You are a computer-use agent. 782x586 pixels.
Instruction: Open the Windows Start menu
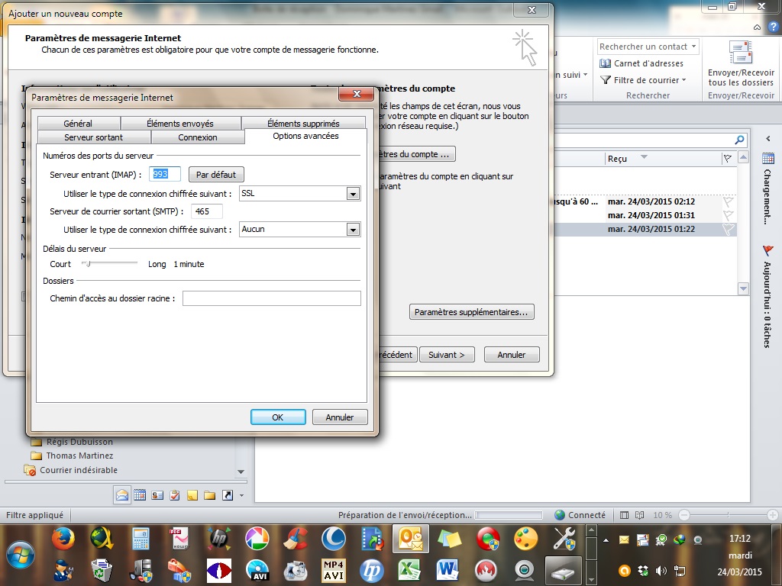[x=21, y=555]
